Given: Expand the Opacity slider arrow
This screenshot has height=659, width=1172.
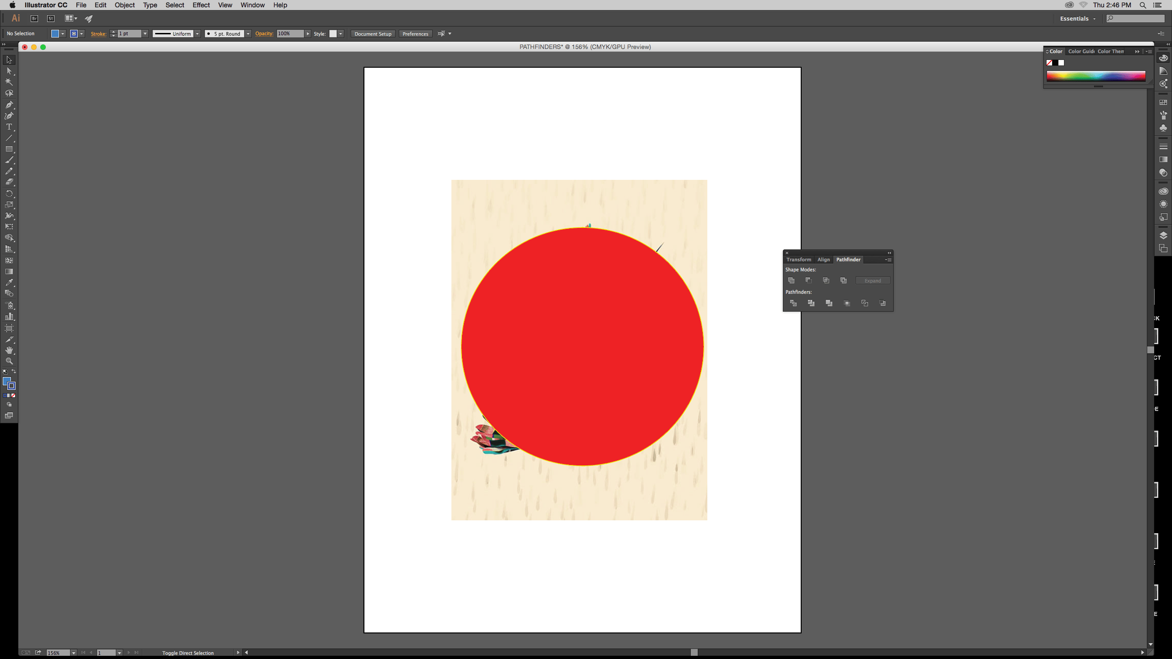Looking at the screenshot, I should coord(308,33).
